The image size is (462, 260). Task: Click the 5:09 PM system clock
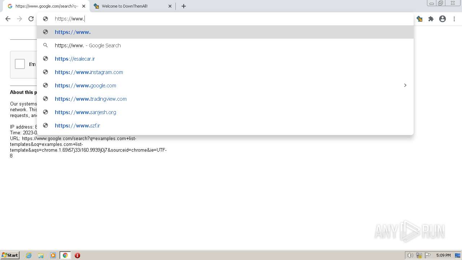click(x=443, y=255)
